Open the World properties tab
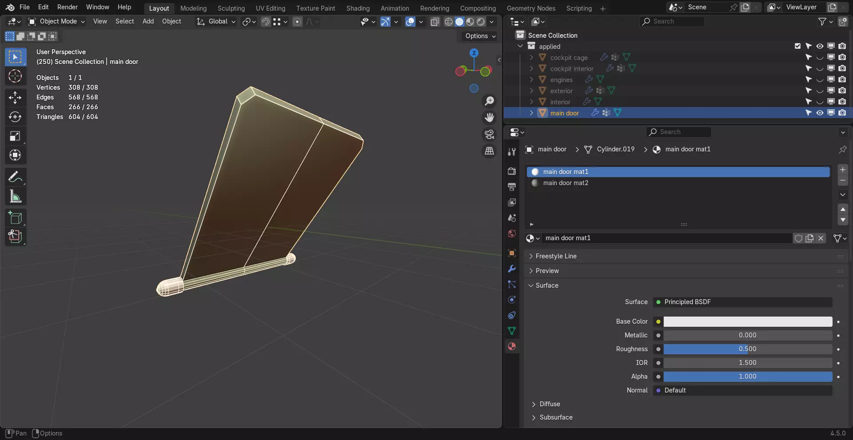This screenshot has width=853, height=440. point(512,234)
